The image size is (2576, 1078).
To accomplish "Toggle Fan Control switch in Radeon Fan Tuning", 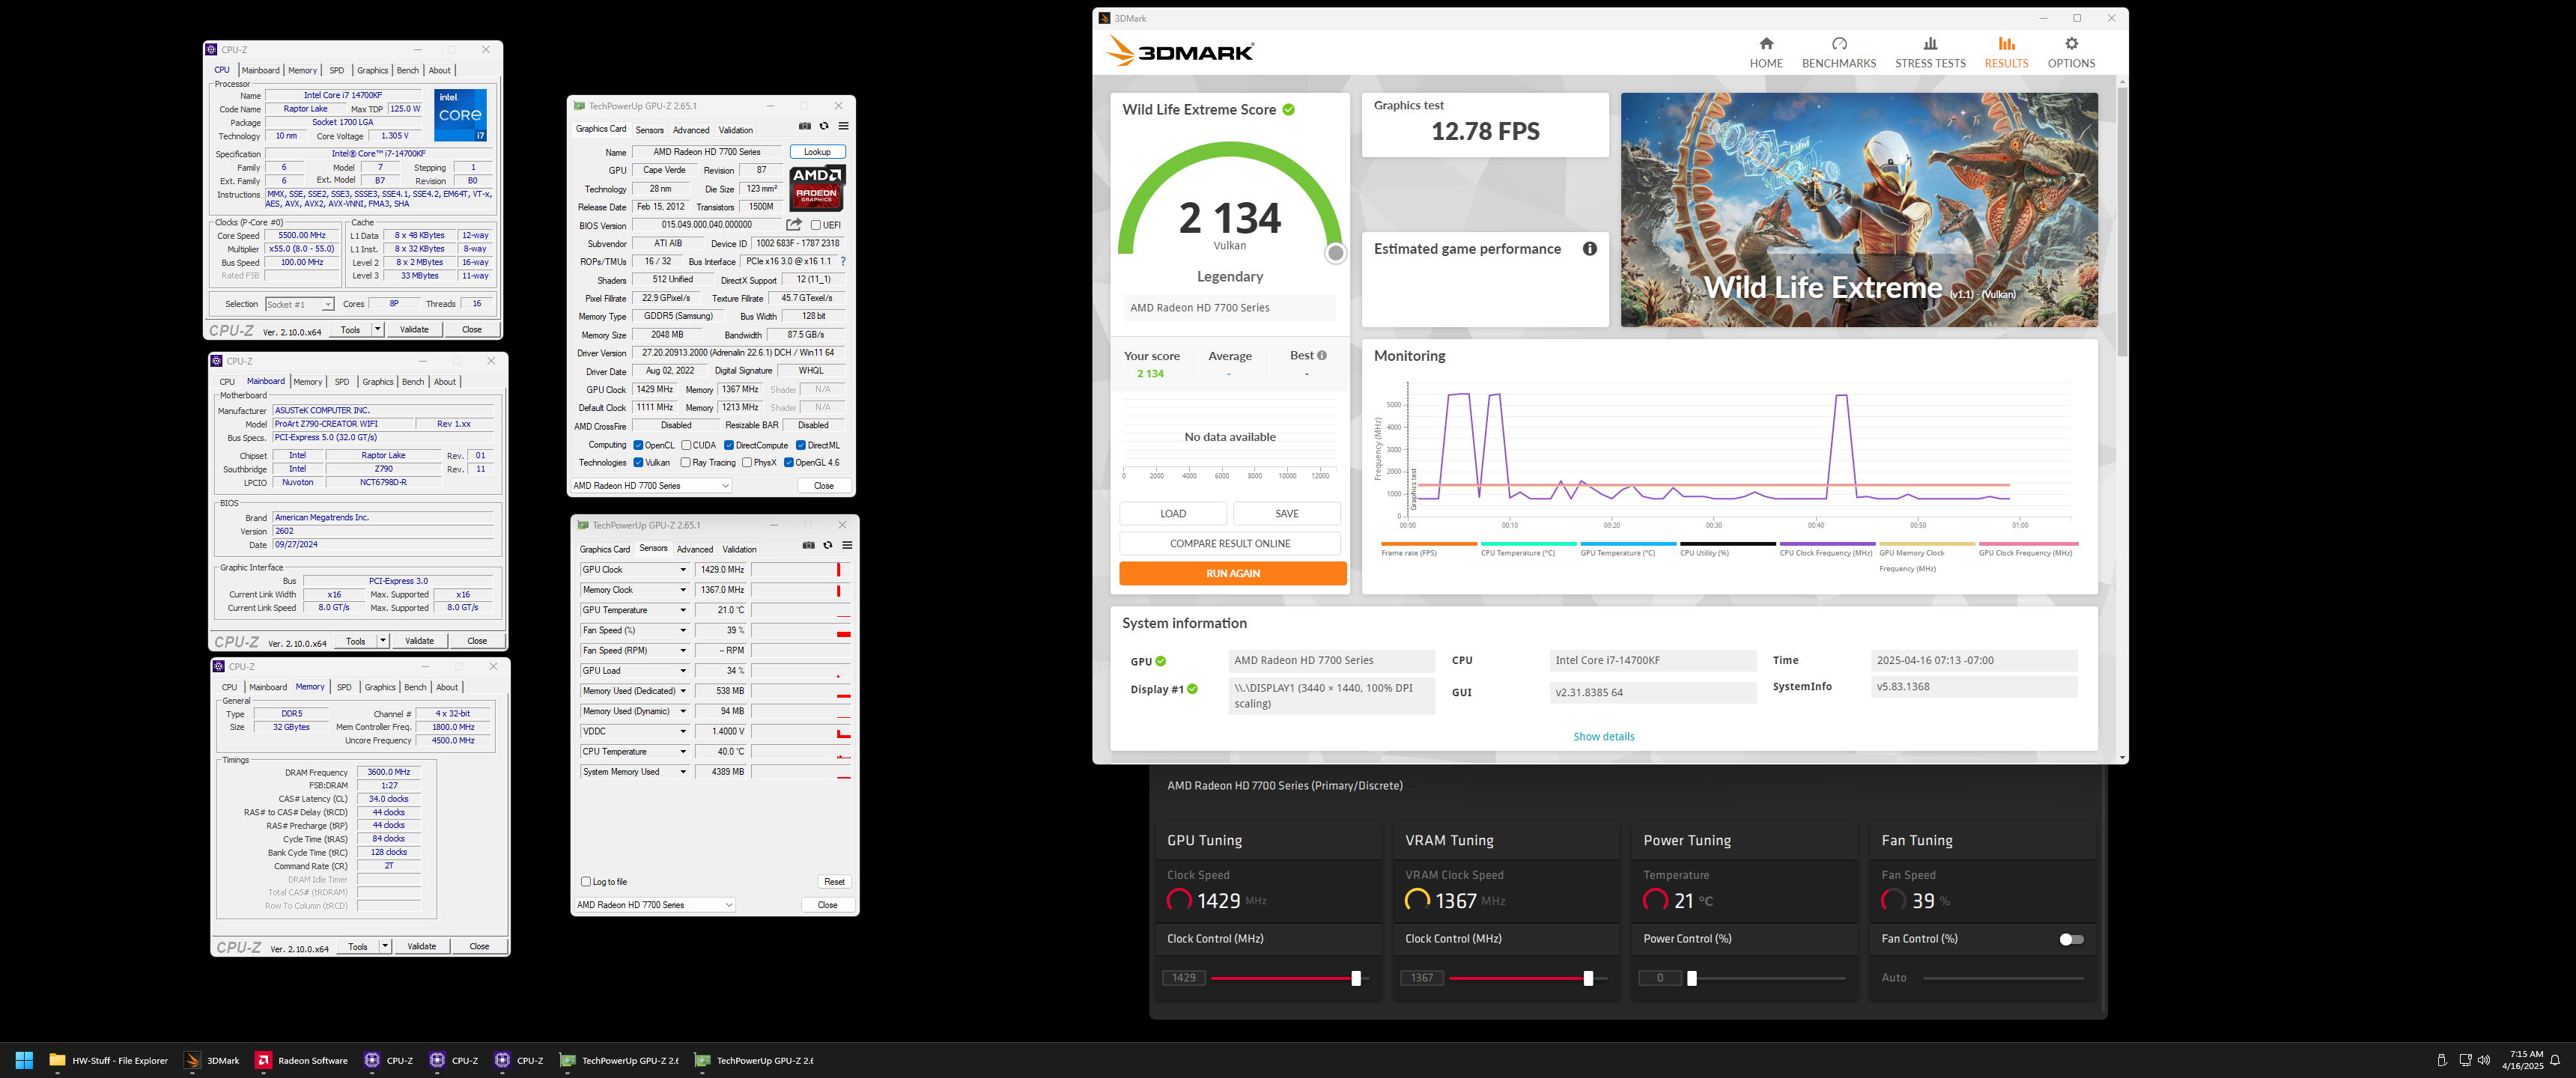I will point(2071,939).
